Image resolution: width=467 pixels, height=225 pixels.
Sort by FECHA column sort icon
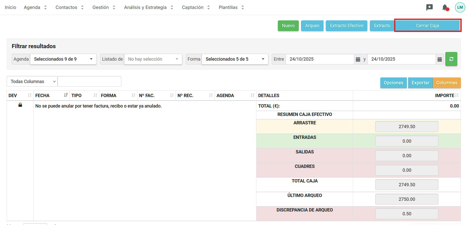66,95
